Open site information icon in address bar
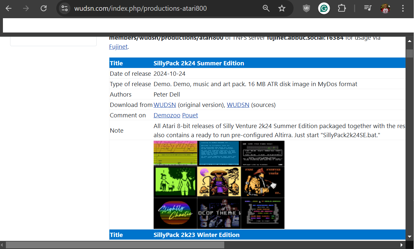Screen dimensions: 414x249 tap(65, 8)
